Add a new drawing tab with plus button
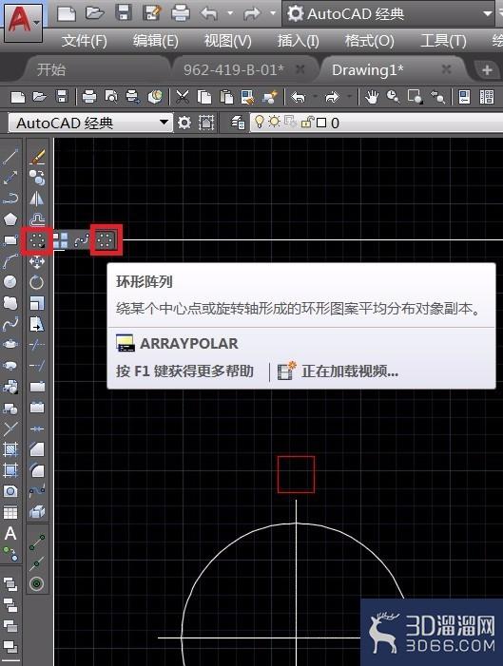Screen dimensions: 503x666 click(x=487, y=70)
